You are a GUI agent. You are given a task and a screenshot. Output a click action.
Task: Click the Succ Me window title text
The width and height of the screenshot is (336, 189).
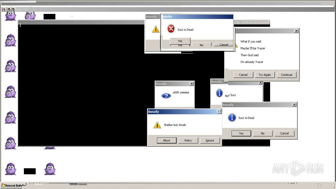tap(22, 9)
